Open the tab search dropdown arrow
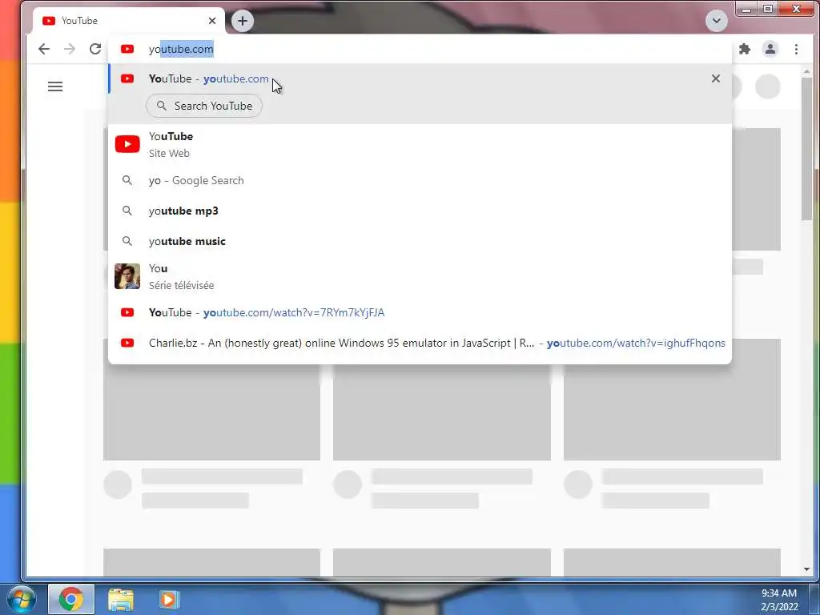This screenshot has width=820, height=615. click(717, 21)
